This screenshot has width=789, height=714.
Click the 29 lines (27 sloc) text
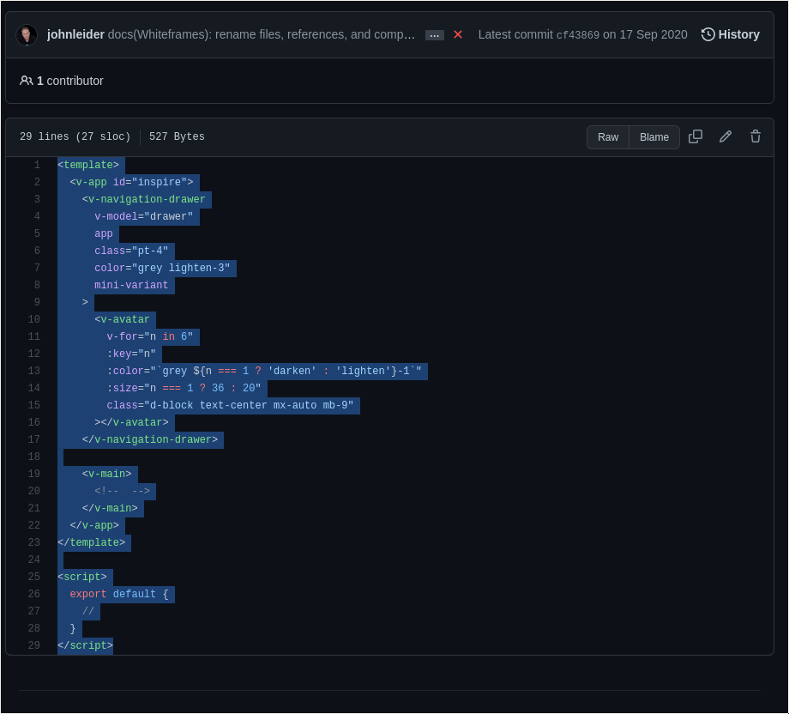coord(75,136)
